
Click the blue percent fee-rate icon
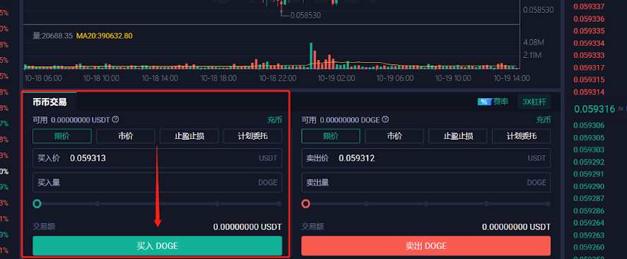(x=484, y=102)
